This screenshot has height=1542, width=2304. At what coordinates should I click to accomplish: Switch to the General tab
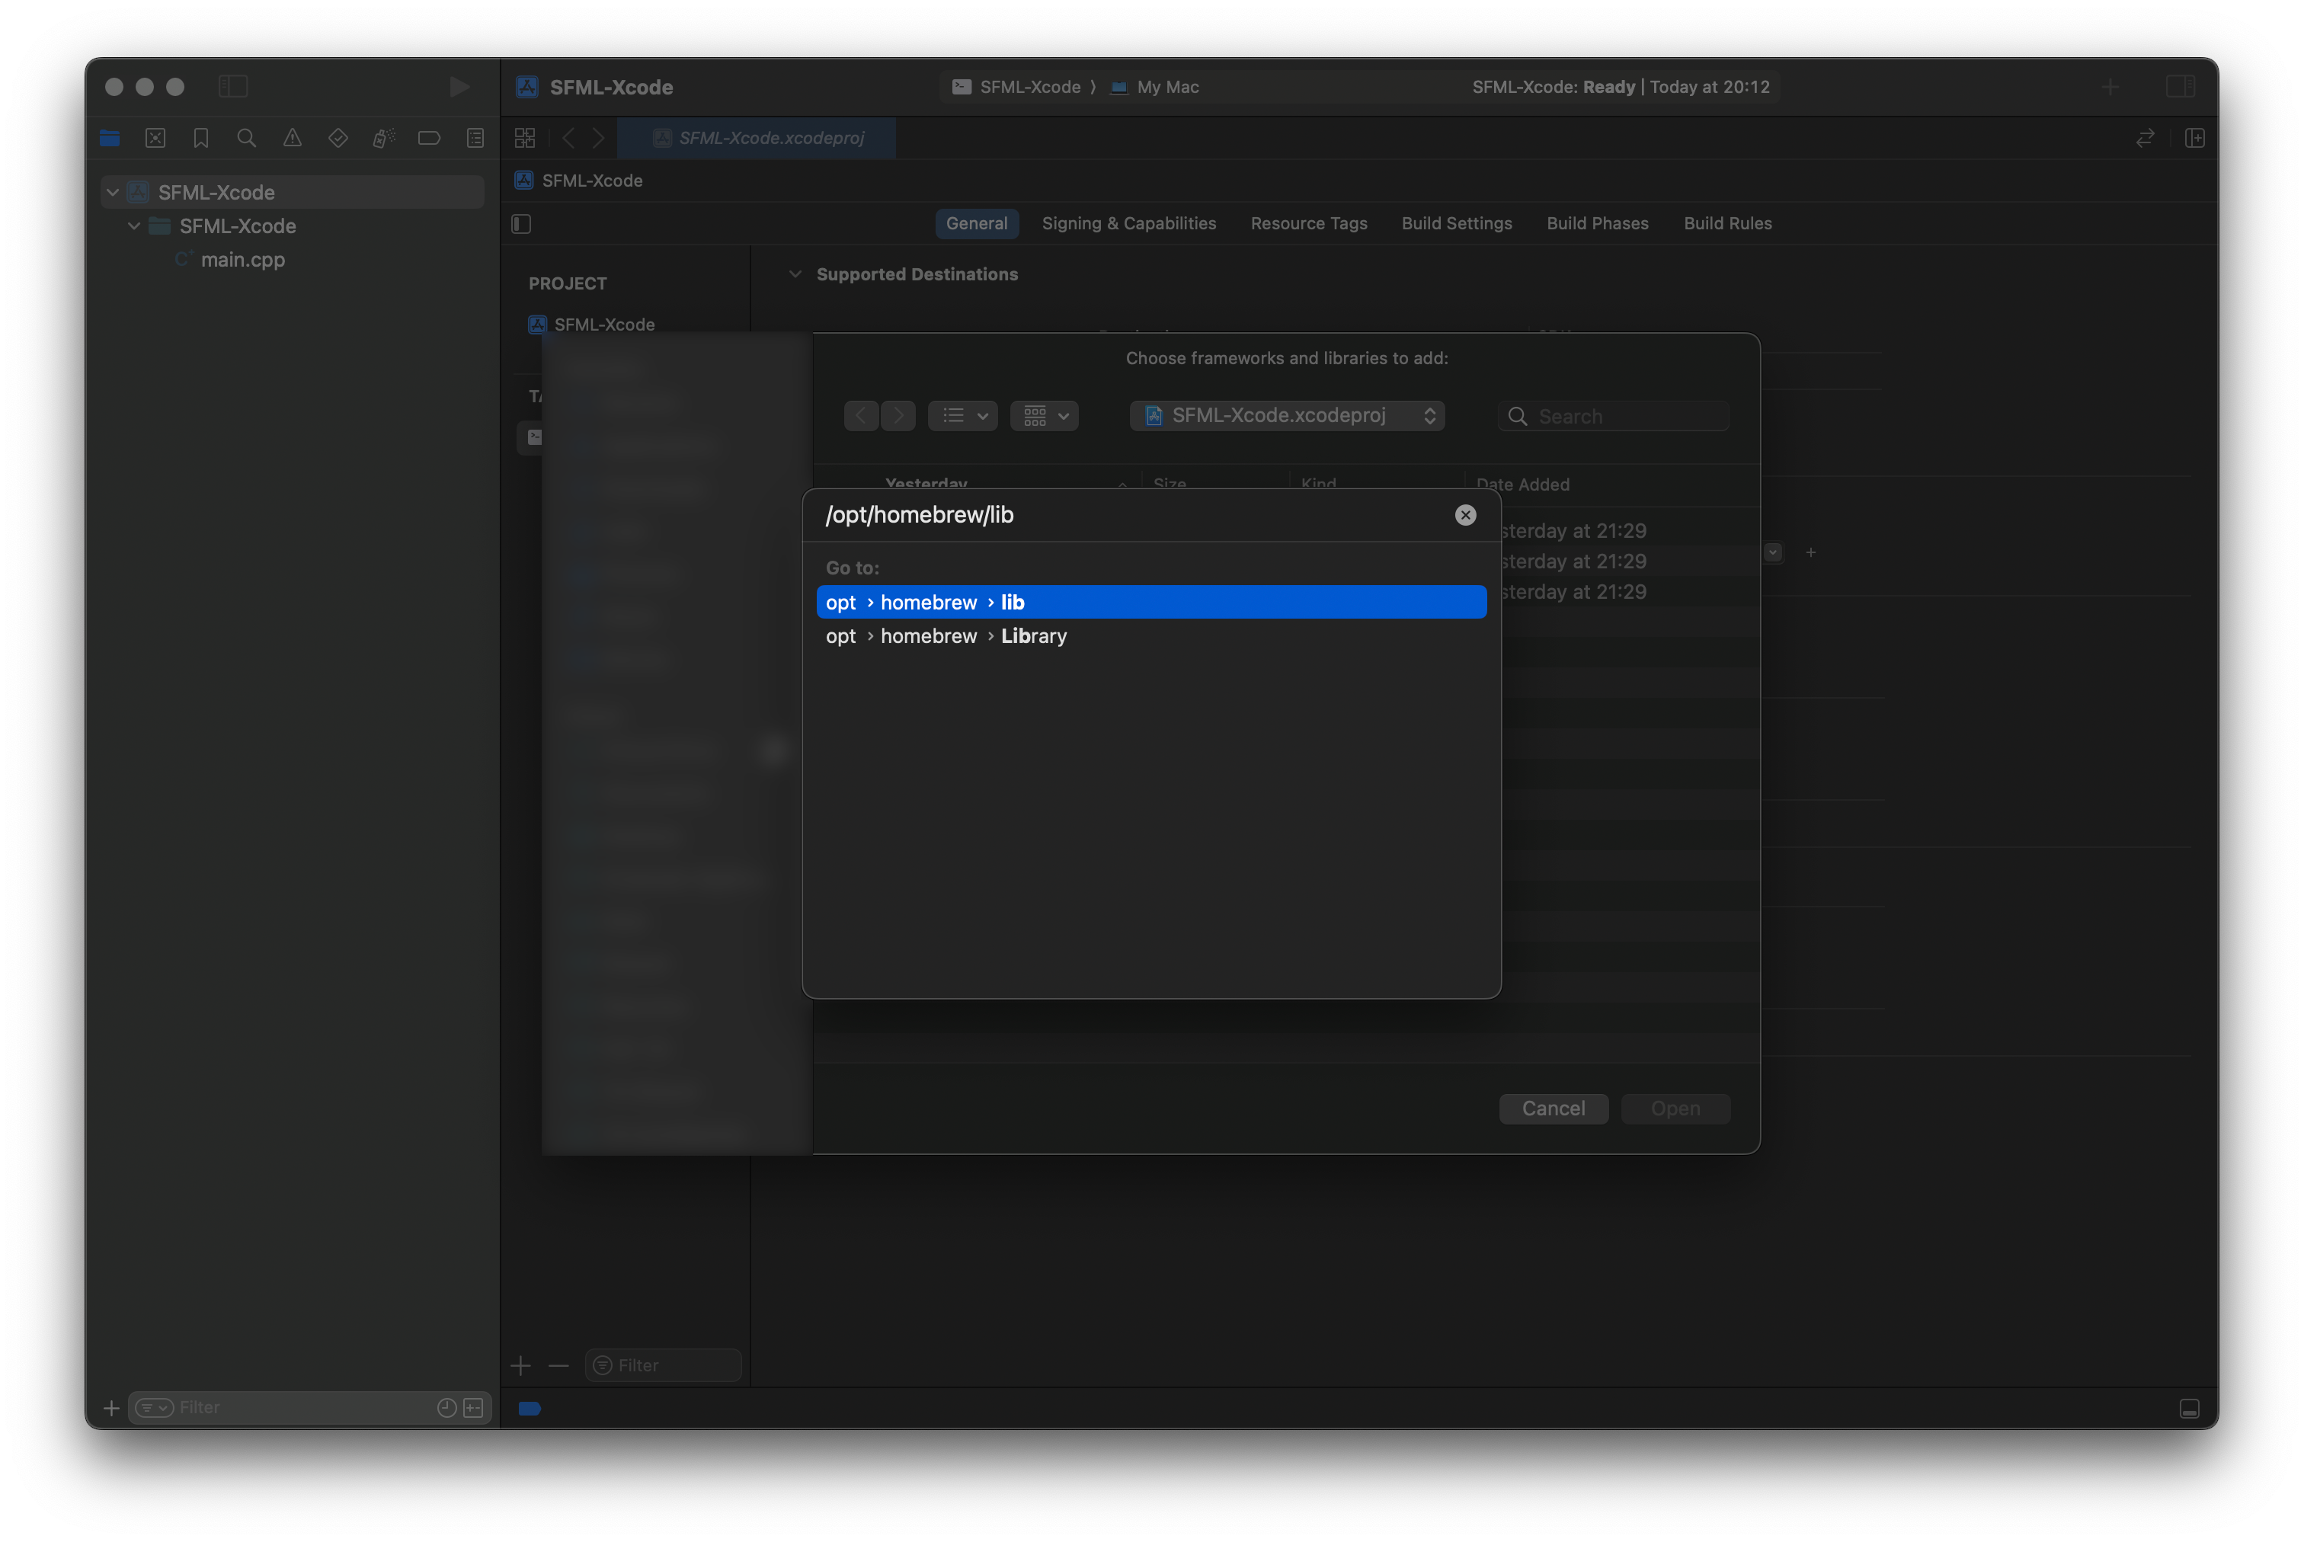[975, 223]
